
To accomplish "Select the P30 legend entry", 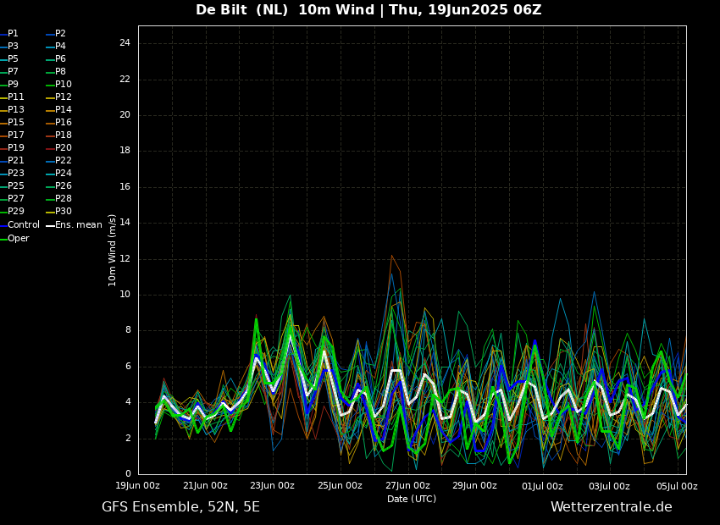I will [63, 212].
